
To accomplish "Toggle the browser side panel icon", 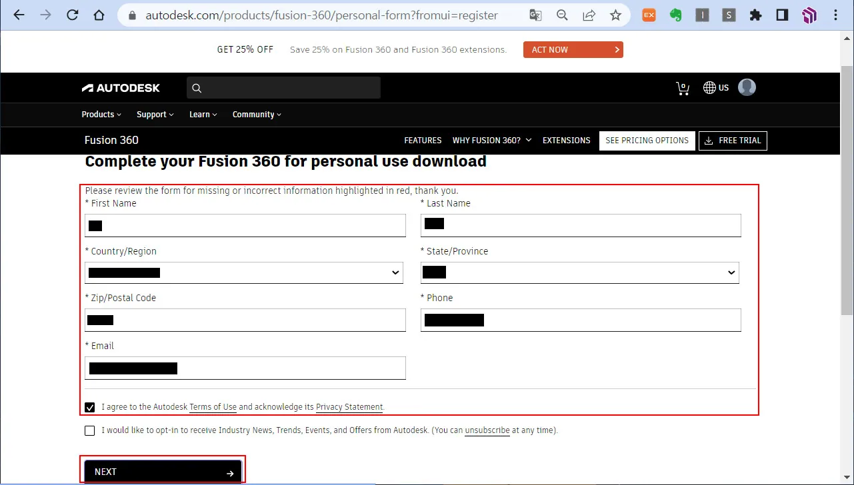I will tap(783, 15).
